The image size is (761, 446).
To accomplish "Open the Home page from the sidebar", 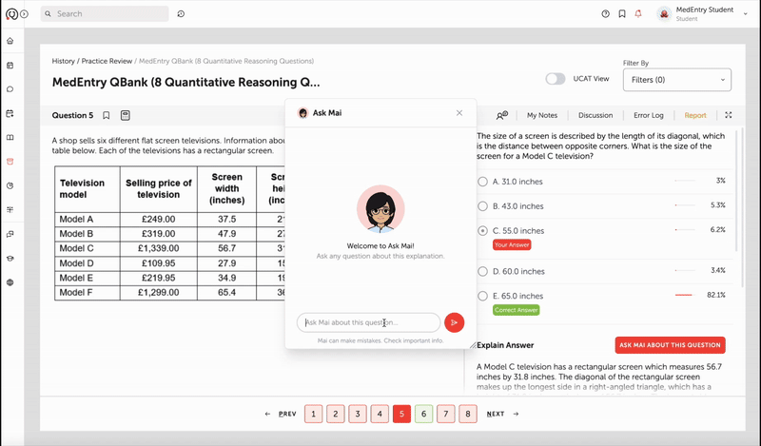I will 10,41.
